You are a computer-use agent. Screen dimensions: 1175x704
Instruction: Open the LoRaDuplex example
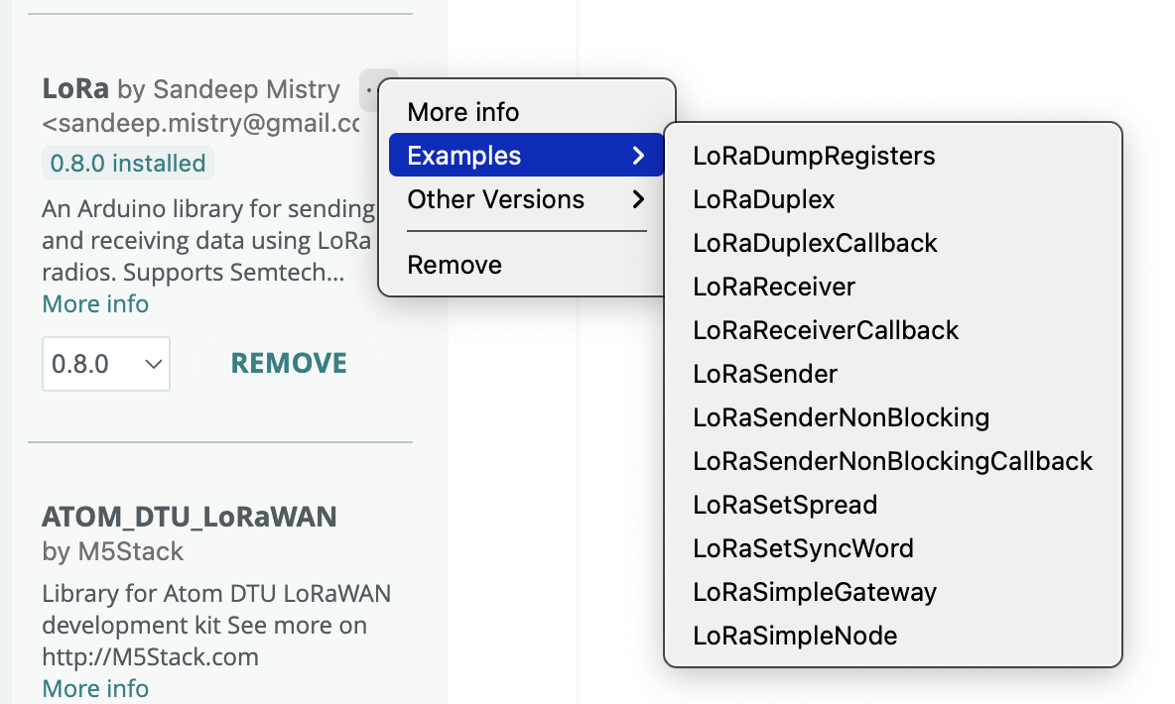pos(892,199)
